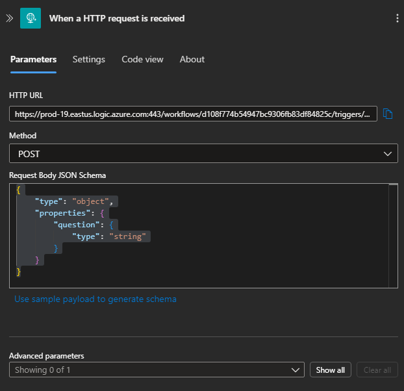Click the HTTP request trigger icon
Screen dimensions: 404x391
pyautogui.click(x=31, y=18)
